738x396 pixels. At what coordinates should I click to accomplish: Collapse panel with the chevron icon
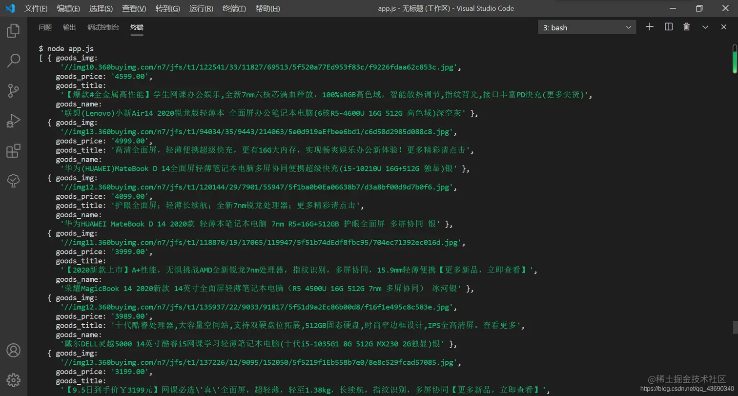[x=705, y=27]
